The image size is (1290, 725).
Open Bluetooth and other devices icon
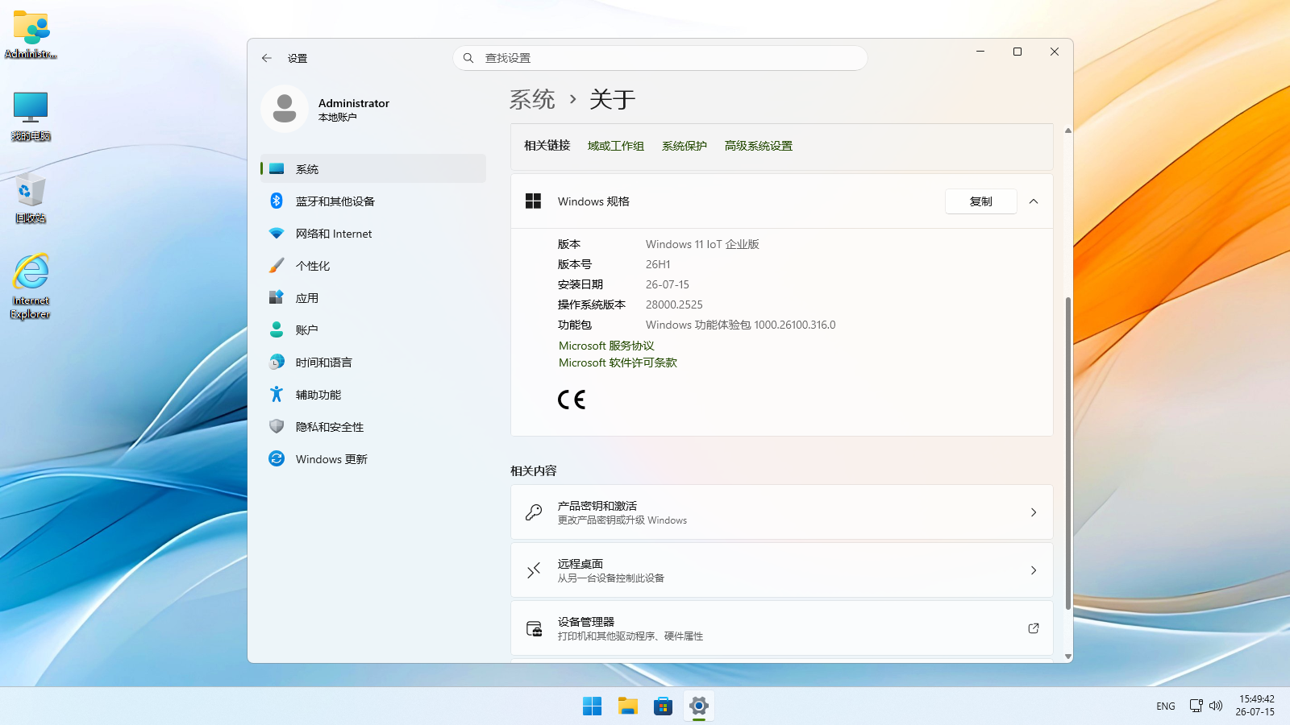point(277,201)
